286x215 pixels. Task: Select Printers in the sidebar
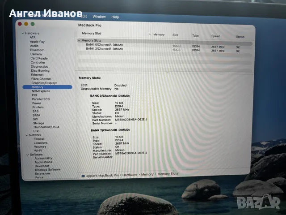pos(38,107)
